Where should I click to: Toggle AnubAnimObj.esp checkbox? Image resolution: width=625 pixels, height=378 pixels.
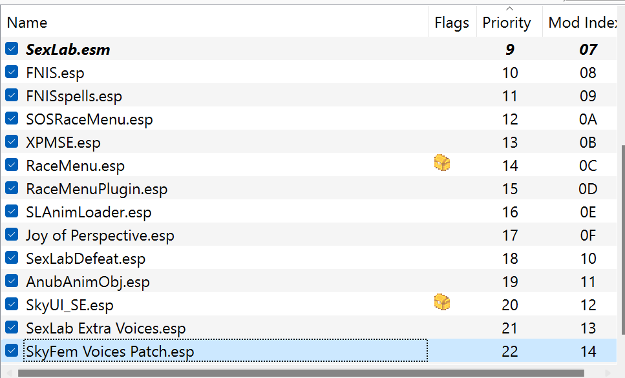[x=12, y=281]
